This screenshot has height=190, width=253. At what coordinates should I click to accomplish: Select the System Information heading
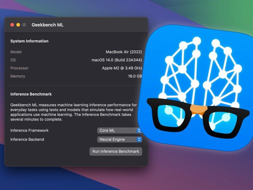(x=29, y=41)
